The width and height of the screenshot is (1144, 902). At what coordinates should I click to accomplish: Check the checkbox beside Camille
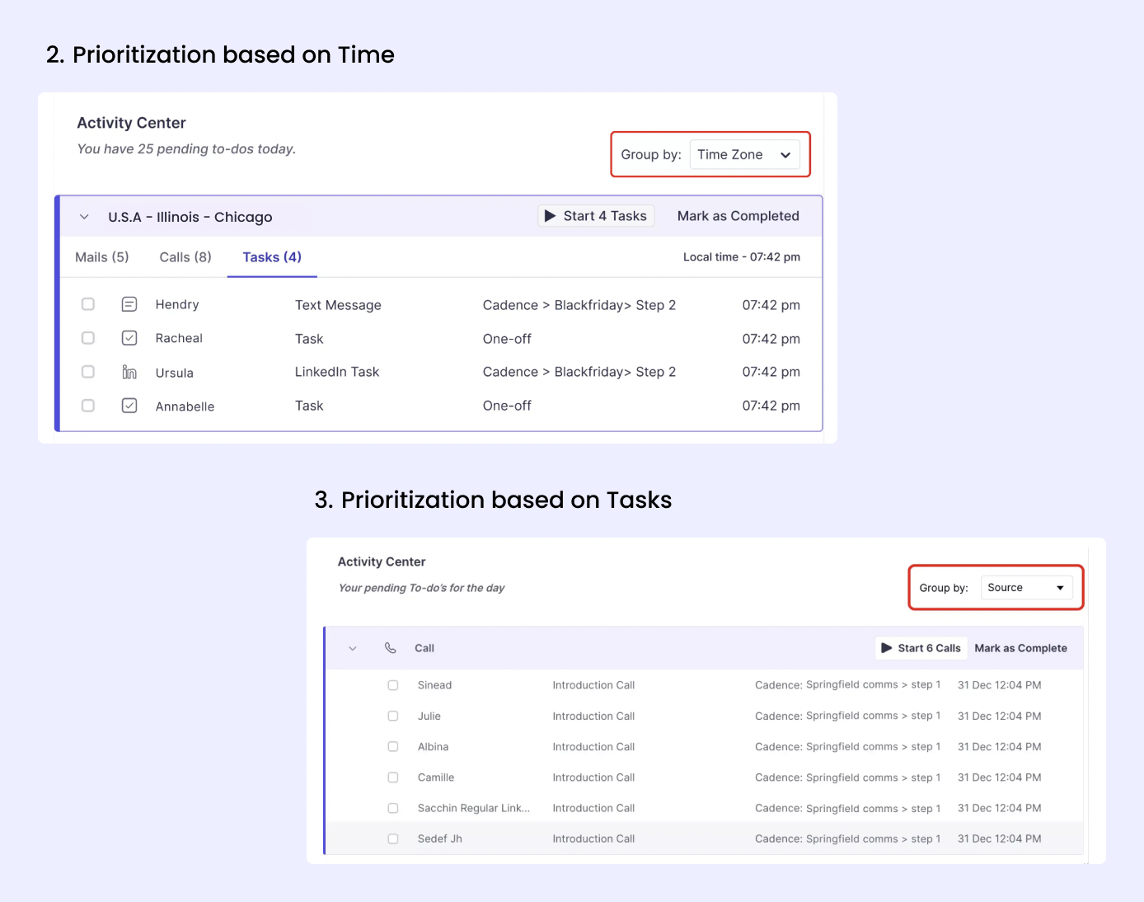click(393, 778)
